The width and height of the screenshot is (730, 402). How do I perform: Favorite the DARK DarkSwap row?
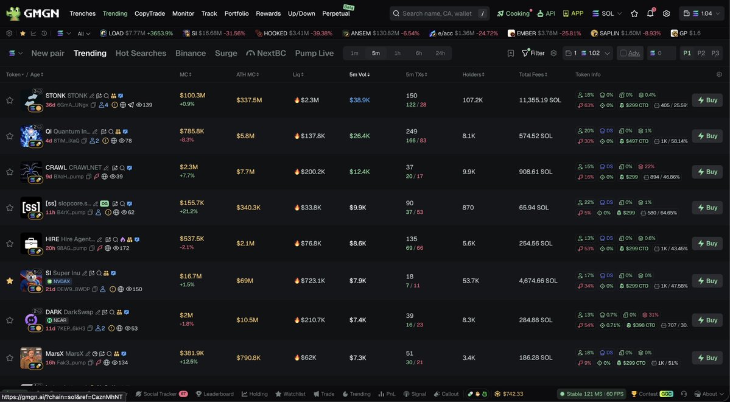pyautogui.click(x=10, y=320)
